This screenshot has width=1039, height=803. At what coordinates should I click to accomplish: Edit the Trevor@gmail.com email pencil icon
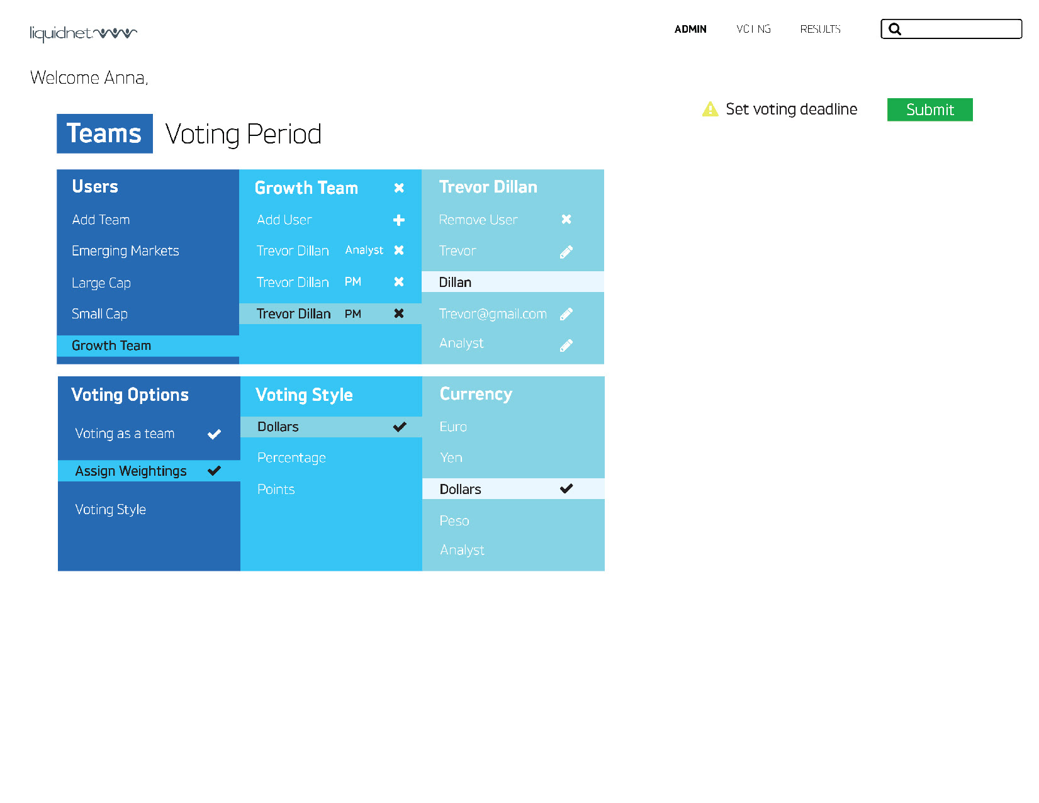tap(566, 314)
